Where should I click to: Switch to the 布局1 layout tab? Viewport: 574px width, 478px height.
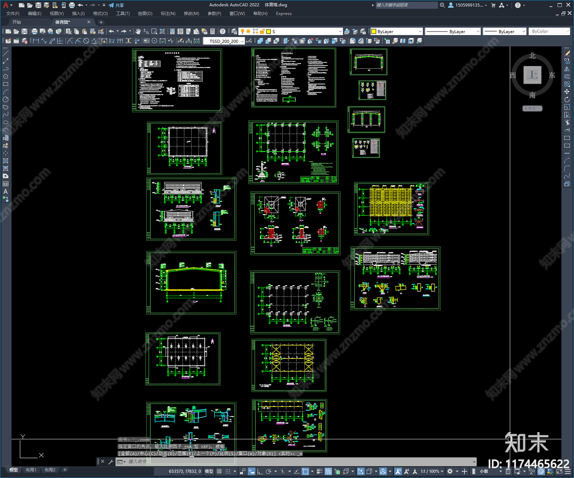pos(31,470)
